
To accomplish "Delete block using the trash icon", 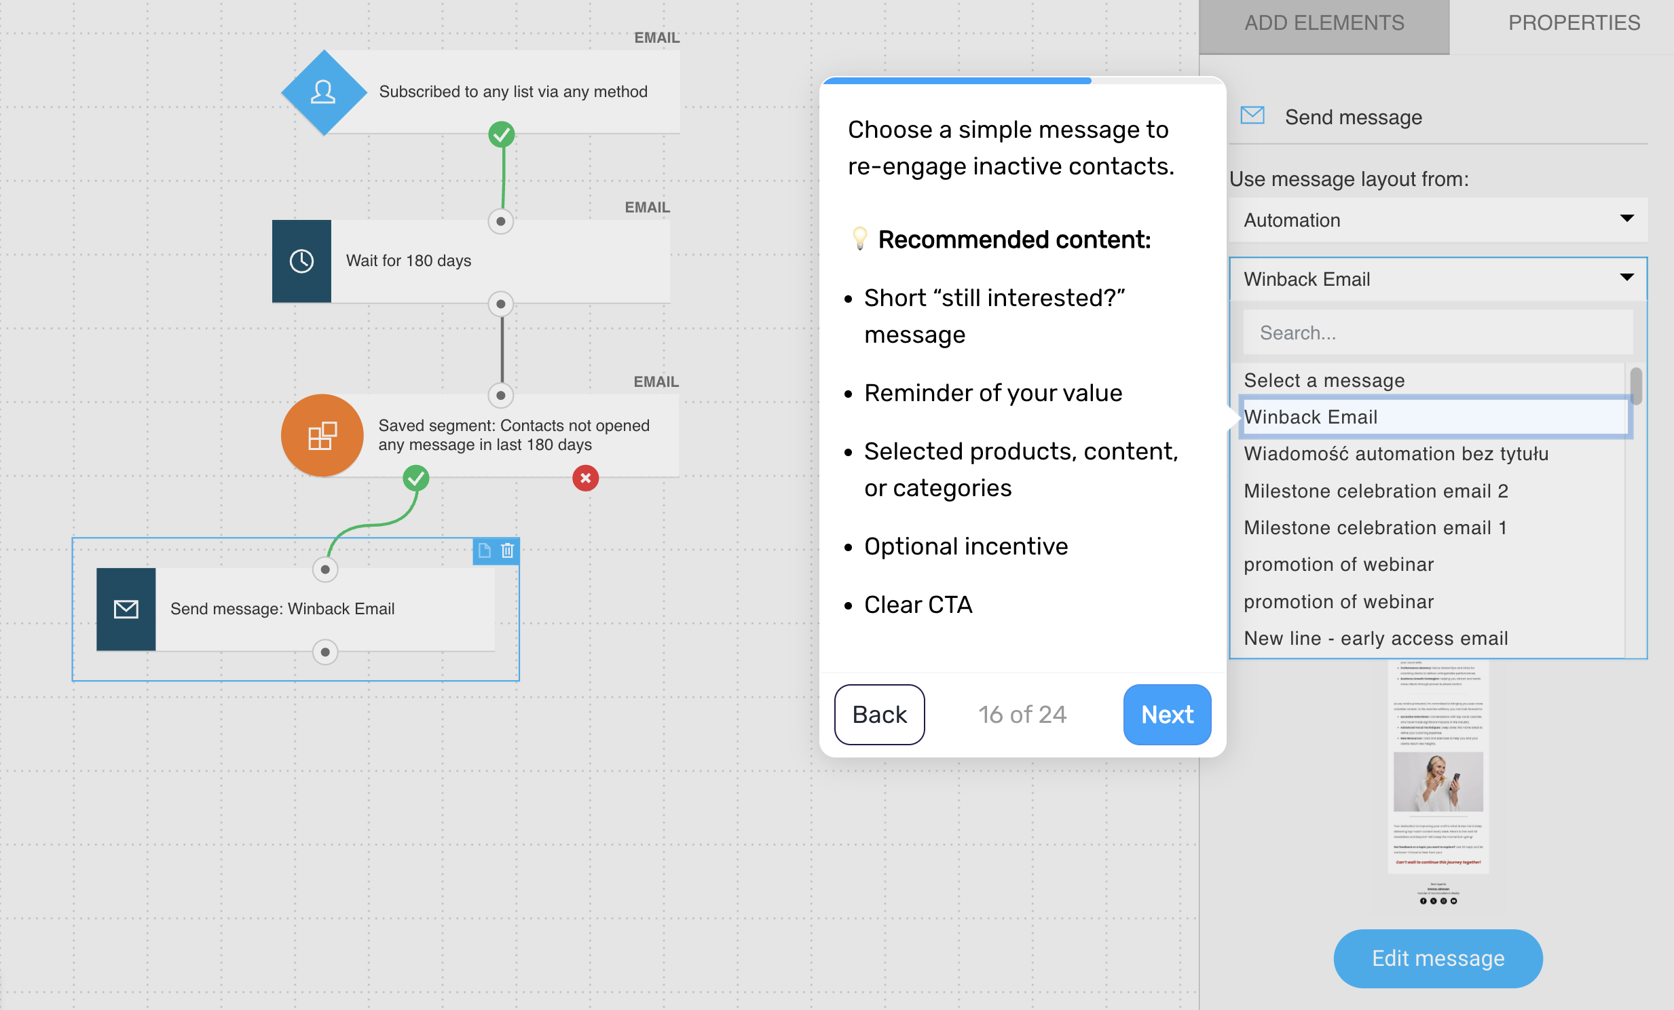I will [508, 550].
